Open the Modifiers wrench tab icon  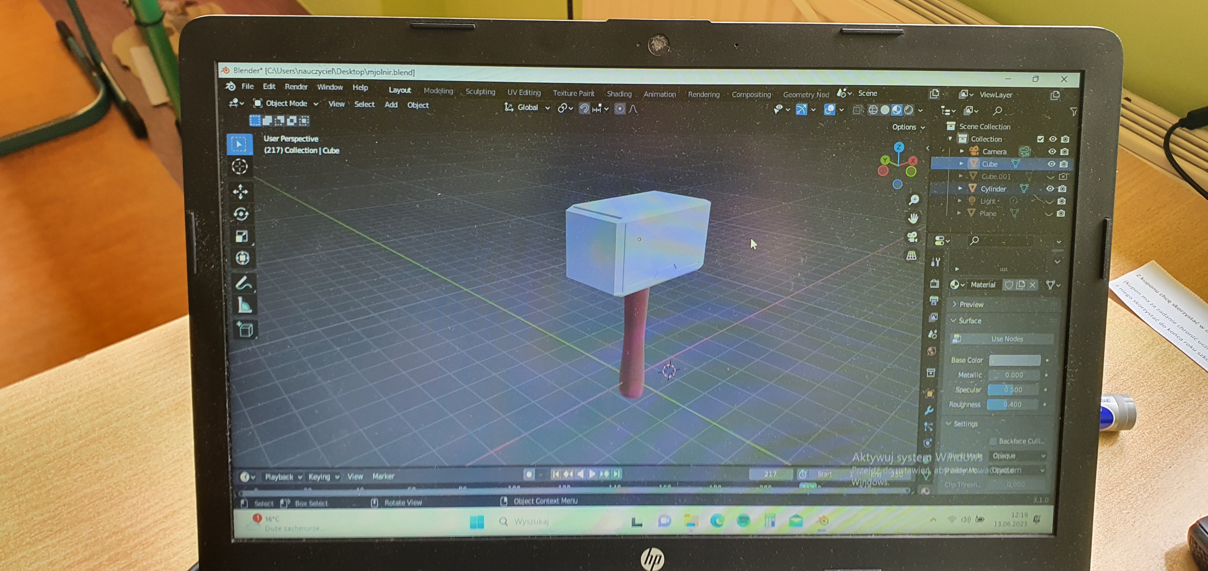pos(929,411)
